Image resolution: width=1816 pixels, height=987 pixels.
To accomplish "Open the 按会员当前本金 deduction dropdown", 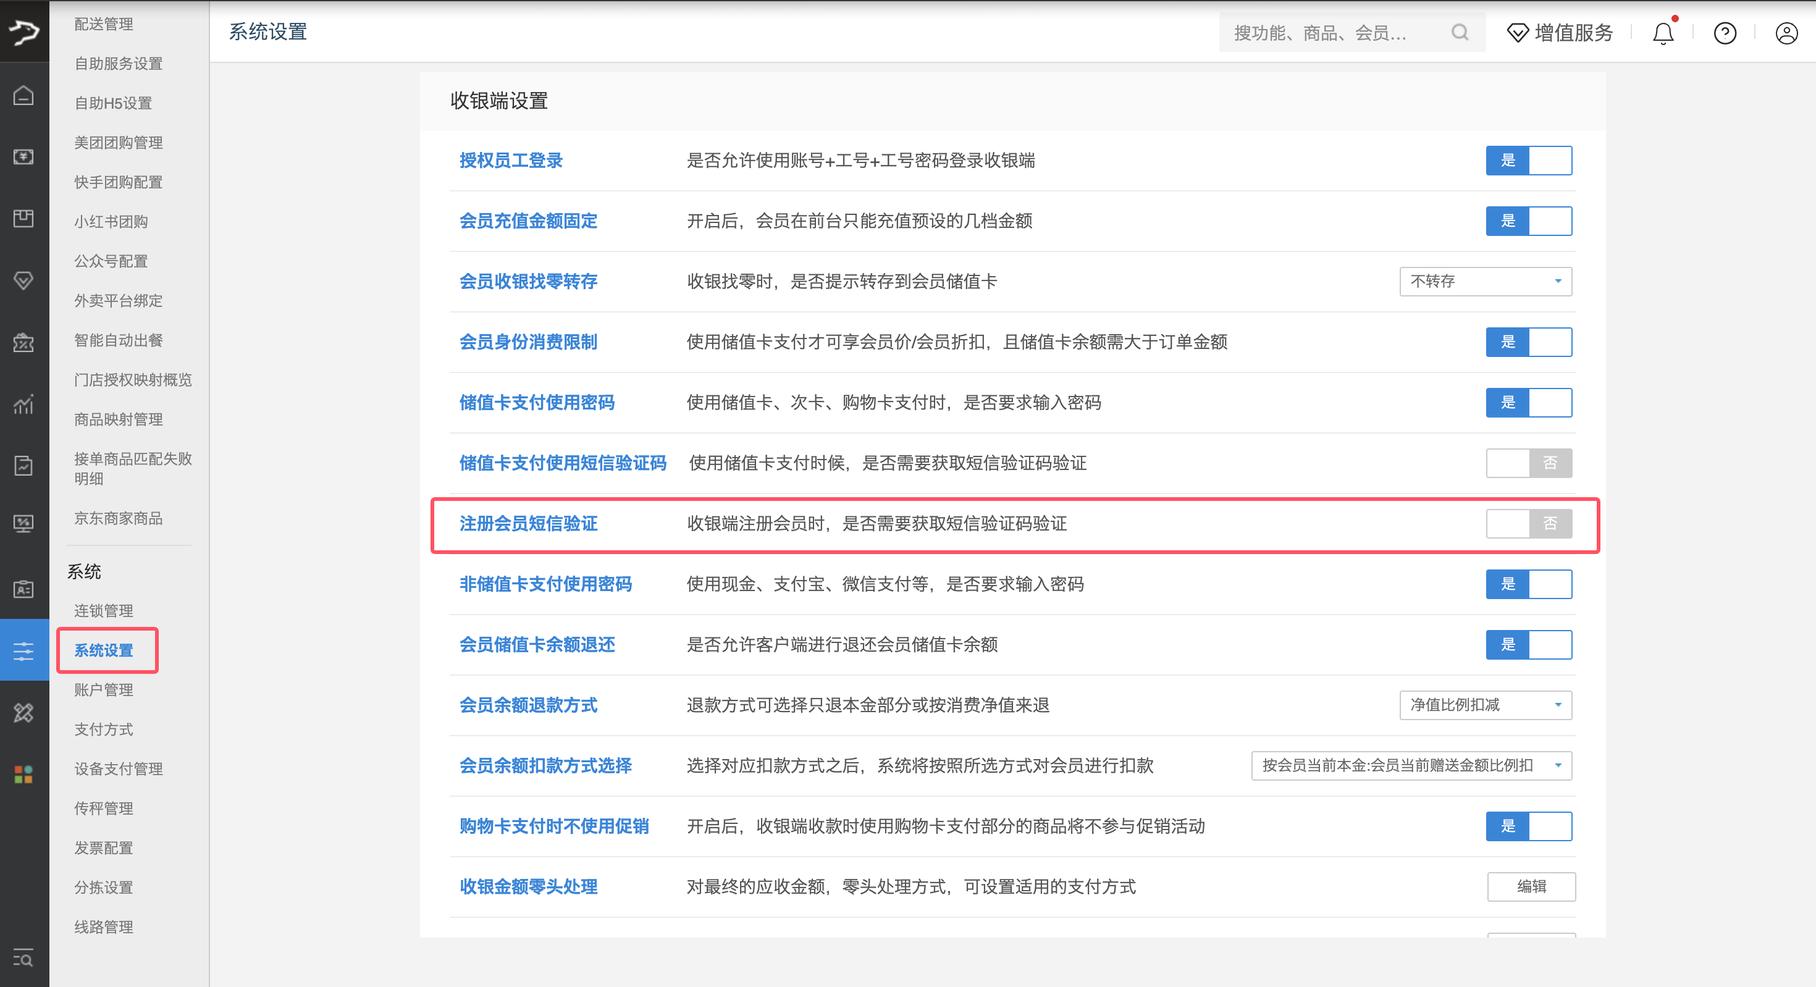I will (x=1411, y=766).
